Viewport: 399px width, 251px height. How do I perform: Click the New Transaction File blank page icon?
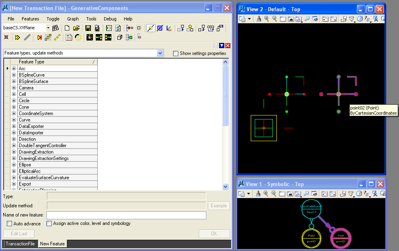[x=67, y=28]
